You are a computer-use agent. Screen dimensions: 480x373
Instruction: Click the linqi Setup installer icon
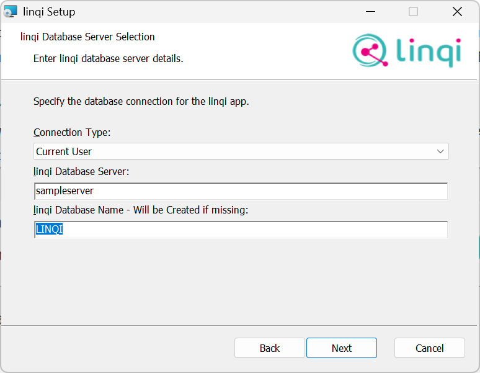[x=10, y=12]
